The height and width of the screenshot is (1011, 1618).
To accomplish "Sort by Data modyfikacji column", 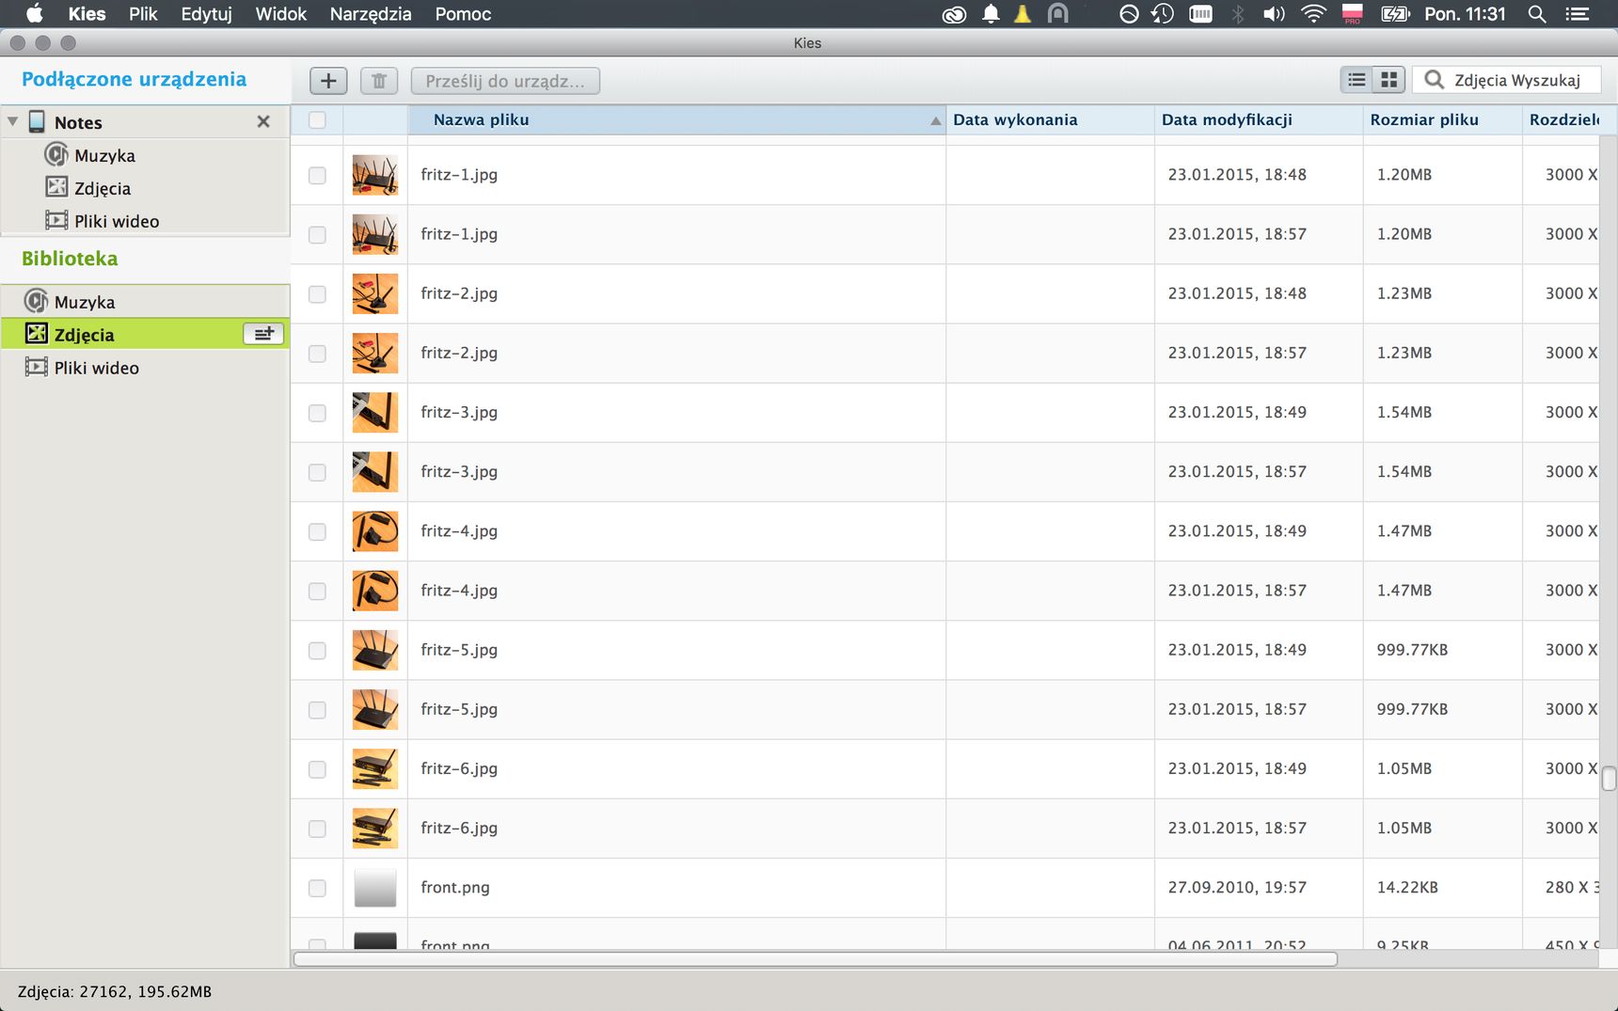I will pos(1259,119).
